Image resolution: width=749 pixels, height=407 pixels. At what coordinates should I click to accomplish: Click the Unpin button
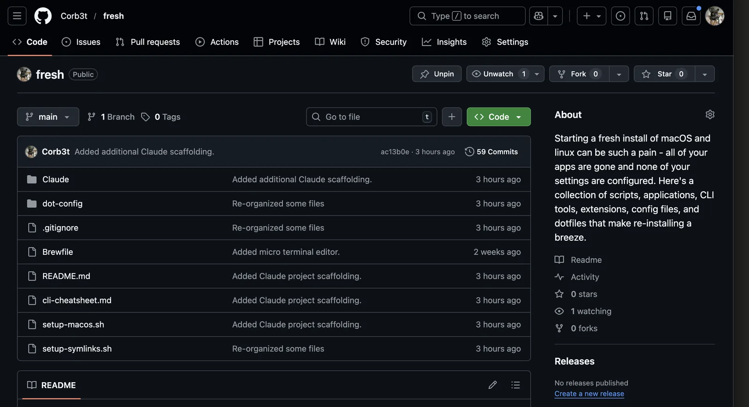click(437, 74)
